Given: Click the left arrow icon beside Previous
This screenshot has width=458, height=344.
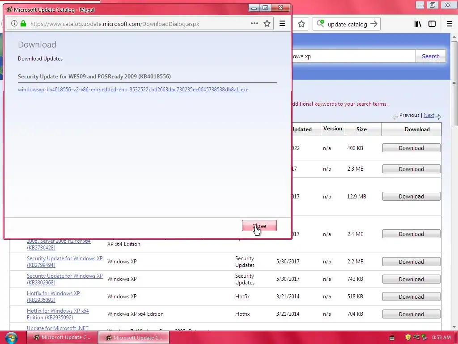Looking at the screenshot, I should [395, 117].
